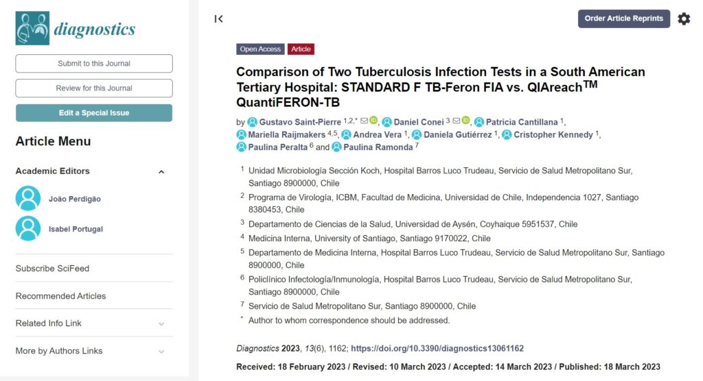The height and width of the screenshot is (381, 703).
Task: Open Daniel Conei's ORCID icon
Action: tap(465, 121)
